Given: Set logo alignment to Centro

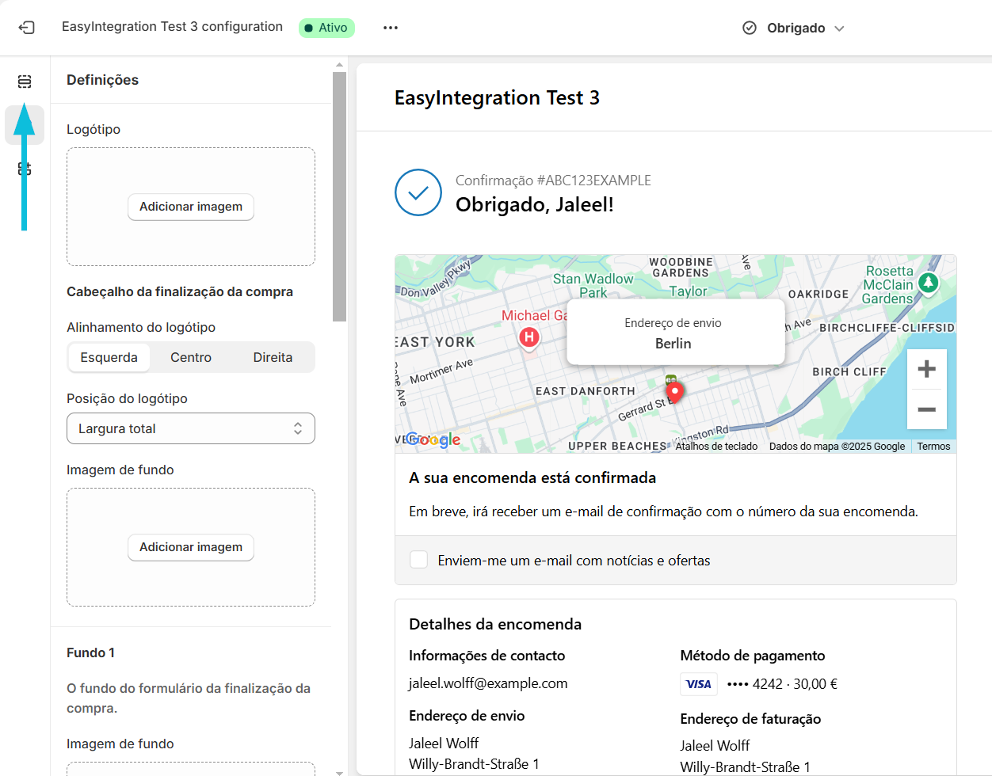Looking at the screenshot, I should pyautogui.click(x=191, y=357).
